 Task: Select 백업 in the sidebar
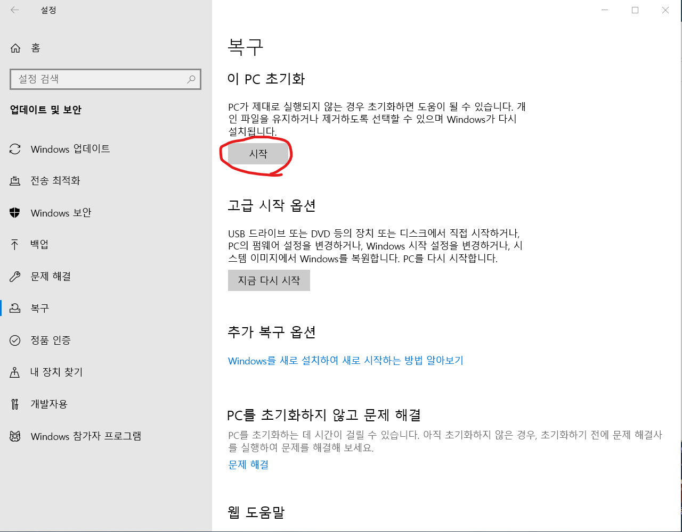tap(106, 245)
